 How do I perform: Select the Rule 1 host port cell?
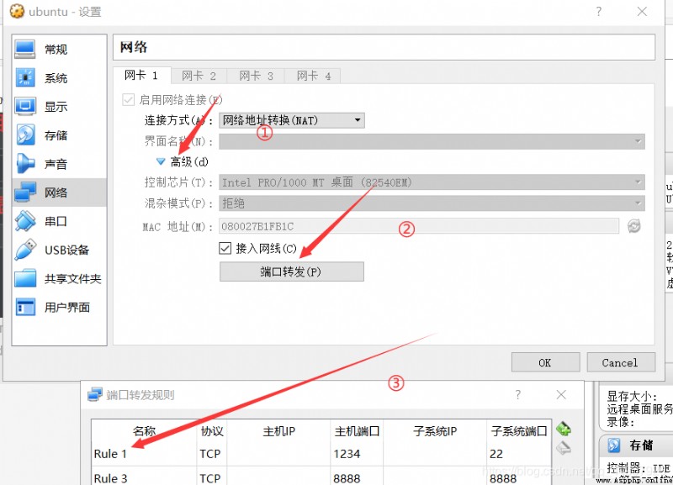[x=356, y=454]
